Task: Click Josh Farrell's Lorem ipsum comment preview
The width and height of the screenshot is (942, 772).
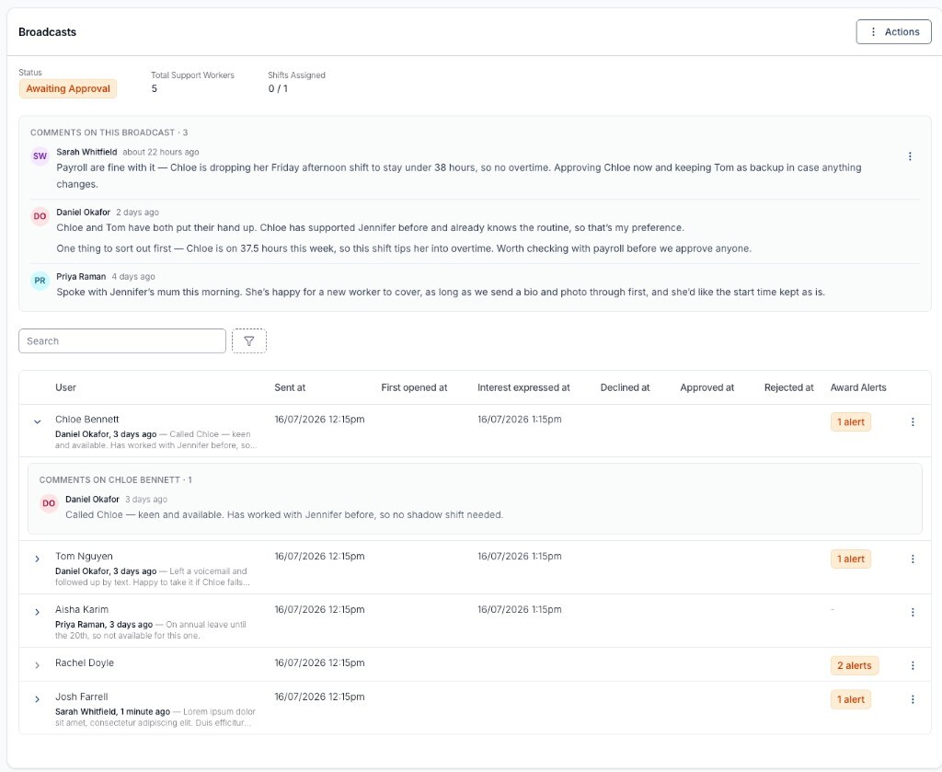Action: click(x=156, y=718)
